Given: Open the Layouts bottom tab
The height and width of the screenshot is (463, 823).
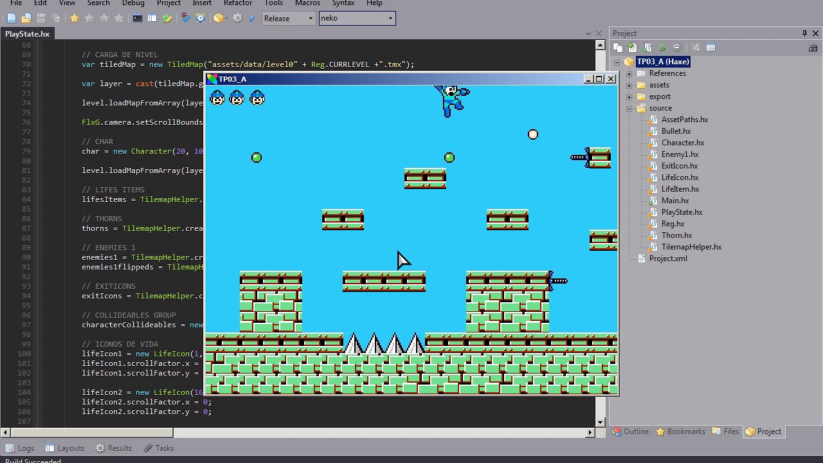Looking at the screenshot, I should point(64,448).
